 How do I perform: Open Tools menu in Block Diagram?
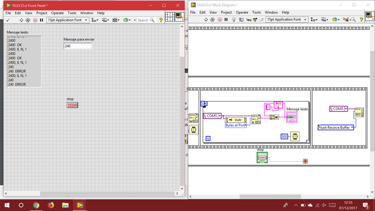[x=256, y=12]
